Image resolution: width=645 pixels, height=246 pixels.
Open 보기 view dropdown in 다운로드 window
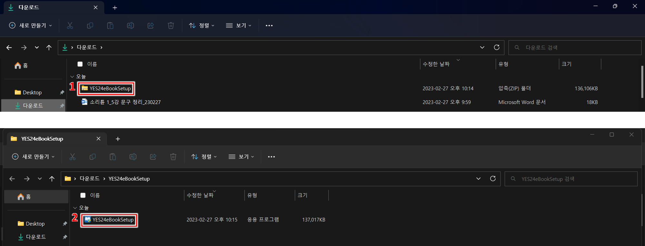click(239, 25)
